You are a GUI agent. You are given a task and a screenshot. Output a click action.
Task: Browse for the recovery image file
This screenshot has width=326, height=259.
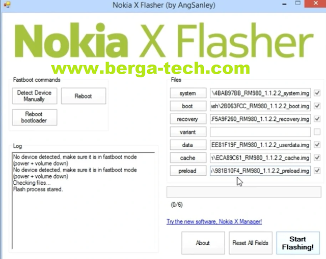coord(188,119)
